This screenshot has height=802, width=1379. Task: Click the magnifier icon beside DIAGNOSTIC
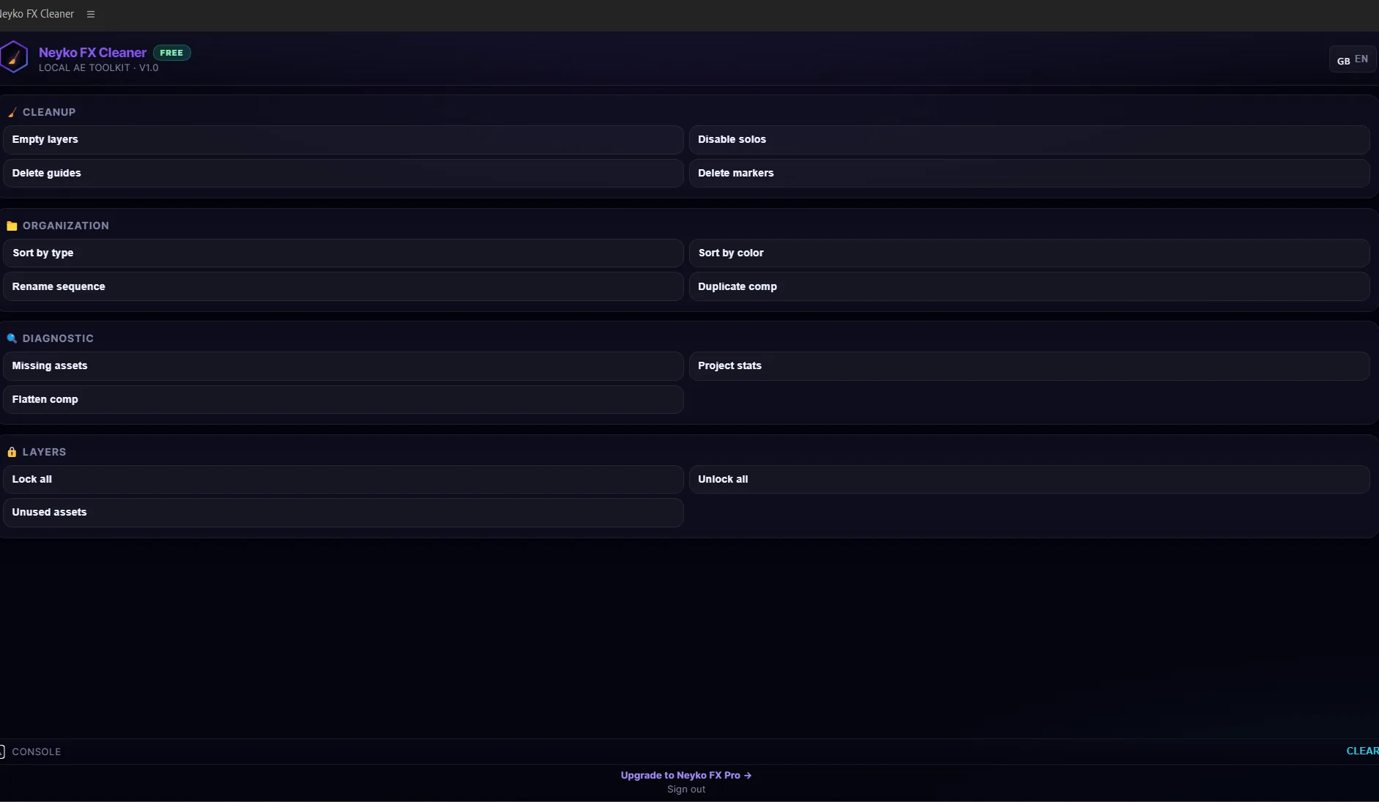pos(12,338)
